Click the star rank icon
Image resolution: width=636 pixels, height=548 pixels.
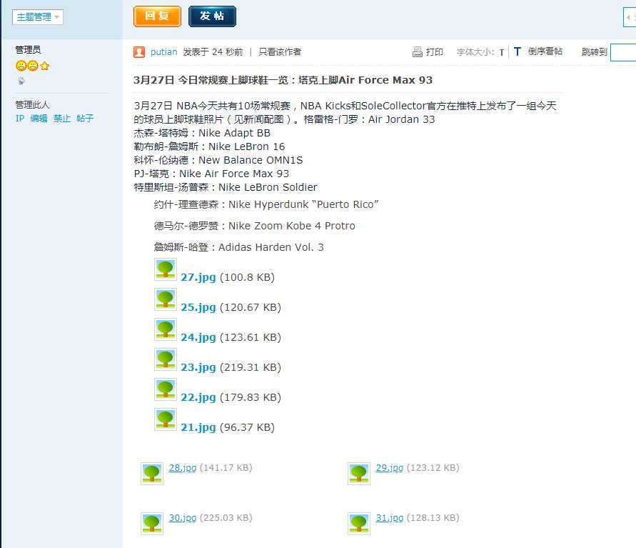45,66
